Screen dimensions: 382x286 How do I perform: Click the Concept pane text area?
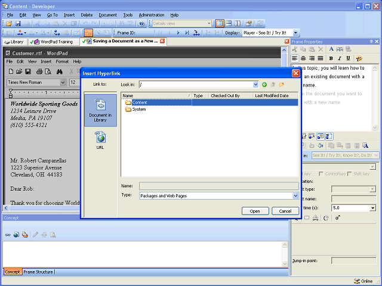point(143,254)
